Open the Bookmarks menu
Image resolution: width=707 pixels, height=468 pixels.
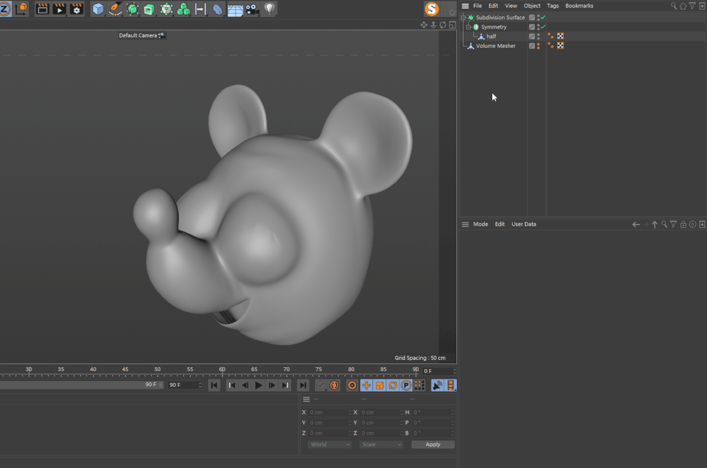coord(579,6)
